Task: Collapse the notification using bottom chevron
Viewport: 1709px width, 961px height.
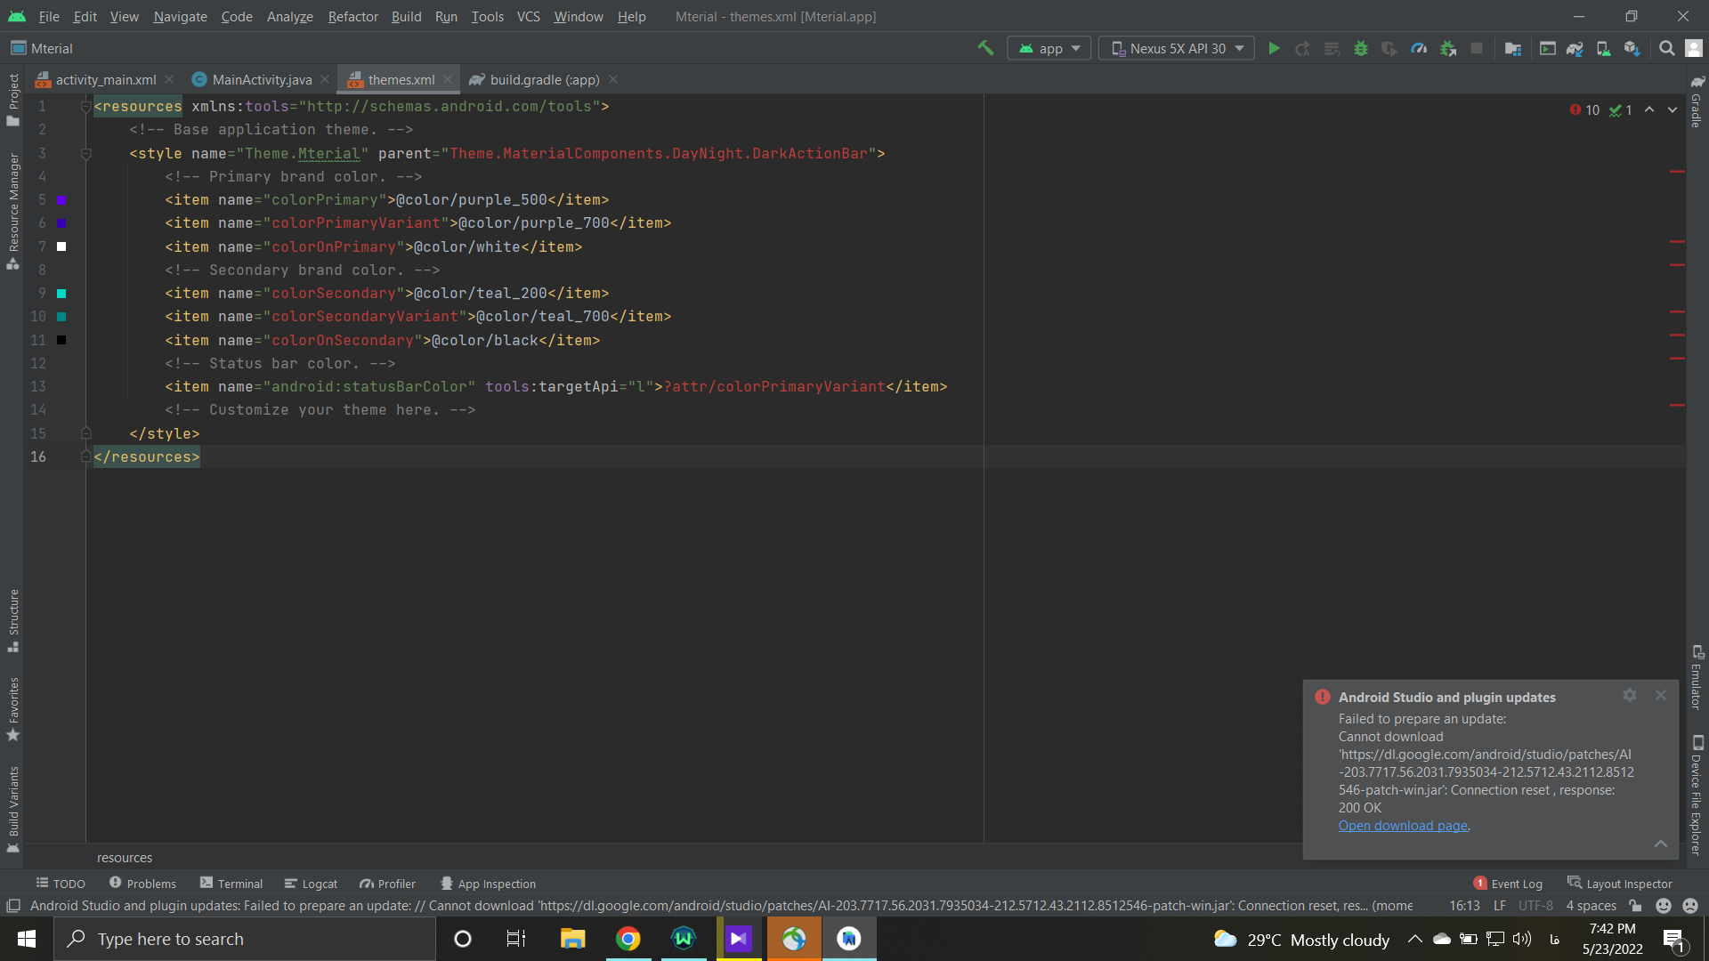Action: tap(1660, 844)
